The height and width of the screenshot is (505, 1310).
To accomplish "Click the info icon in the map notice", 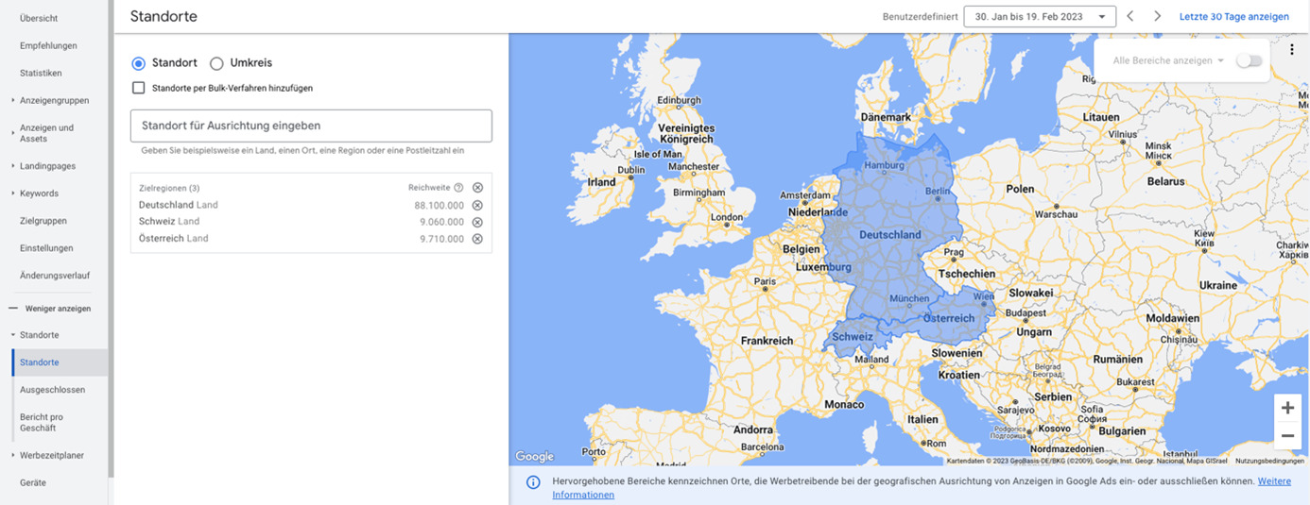I will 533,482.
